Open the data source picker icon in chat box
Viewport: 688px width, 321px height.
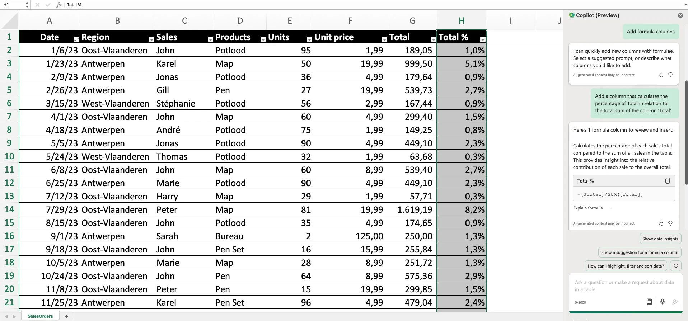(649, 302)
